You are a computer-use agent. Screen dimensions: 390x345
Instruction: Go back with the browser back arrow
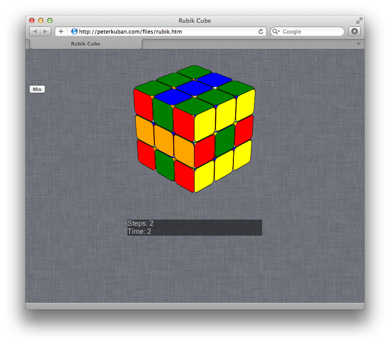[x=35, y=31]
